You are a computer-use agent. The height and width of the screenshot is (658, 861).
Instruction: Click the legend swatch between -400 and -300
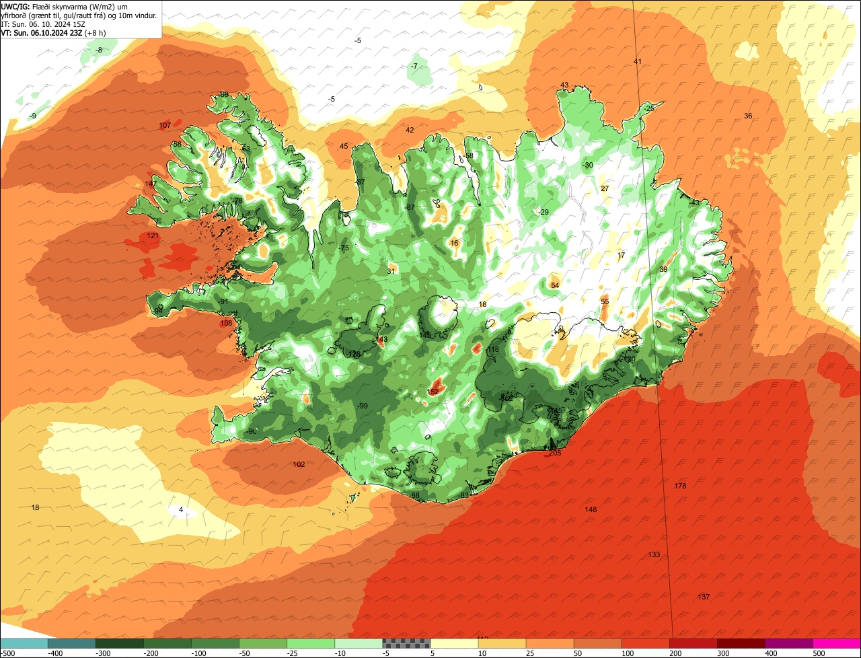72,643
